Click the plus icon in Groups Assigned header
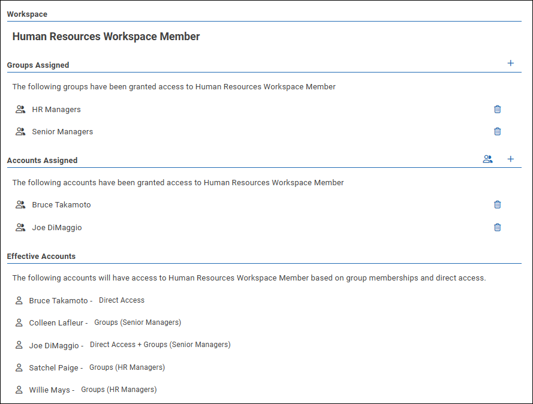The image size is (533, 404). point(510,63)
